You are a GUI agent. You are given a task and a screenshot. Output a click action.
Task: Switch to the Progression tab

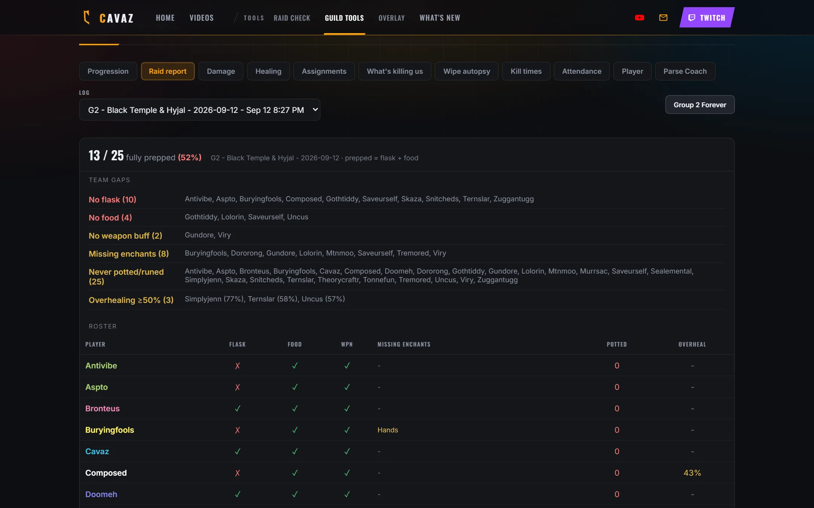[108, 71]
